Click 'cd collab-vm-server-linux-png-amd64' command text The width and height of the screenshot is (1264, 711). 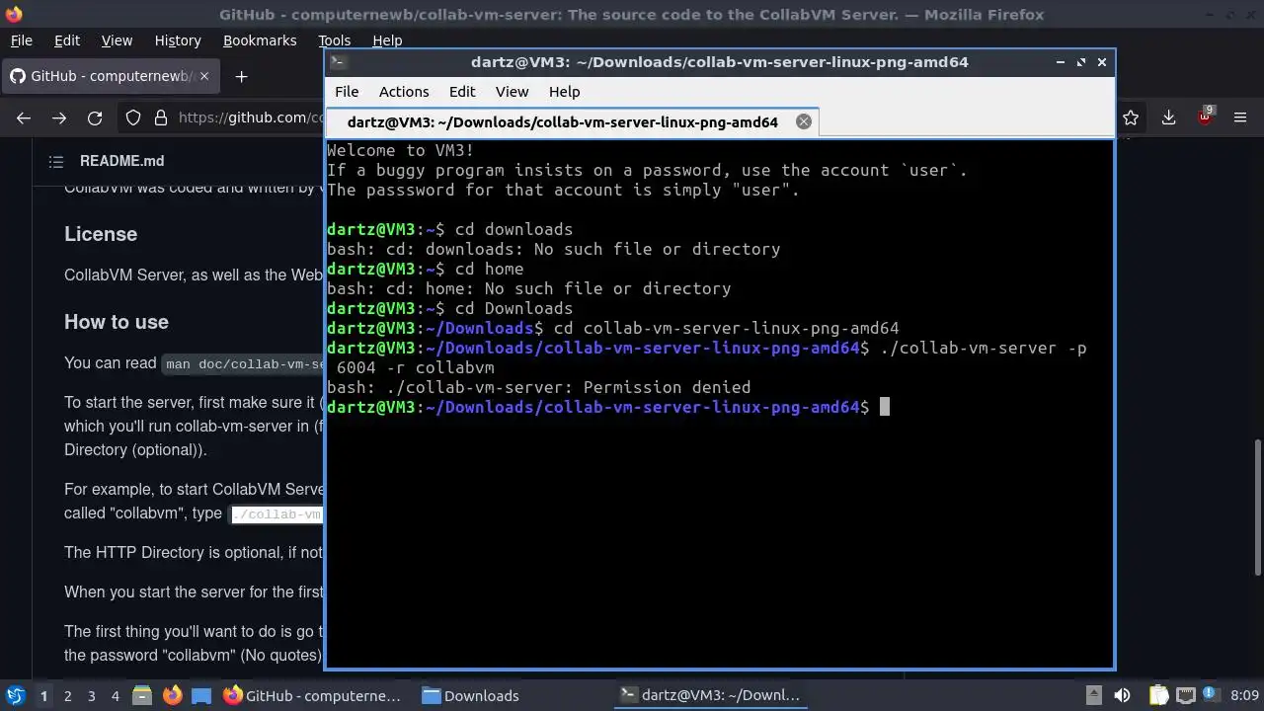pyautogui.click(x=726, y=328)
